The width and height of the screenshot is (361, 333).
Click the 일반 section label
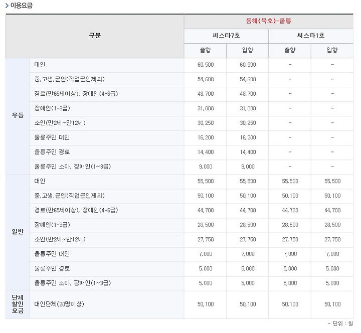click(18, 232)
